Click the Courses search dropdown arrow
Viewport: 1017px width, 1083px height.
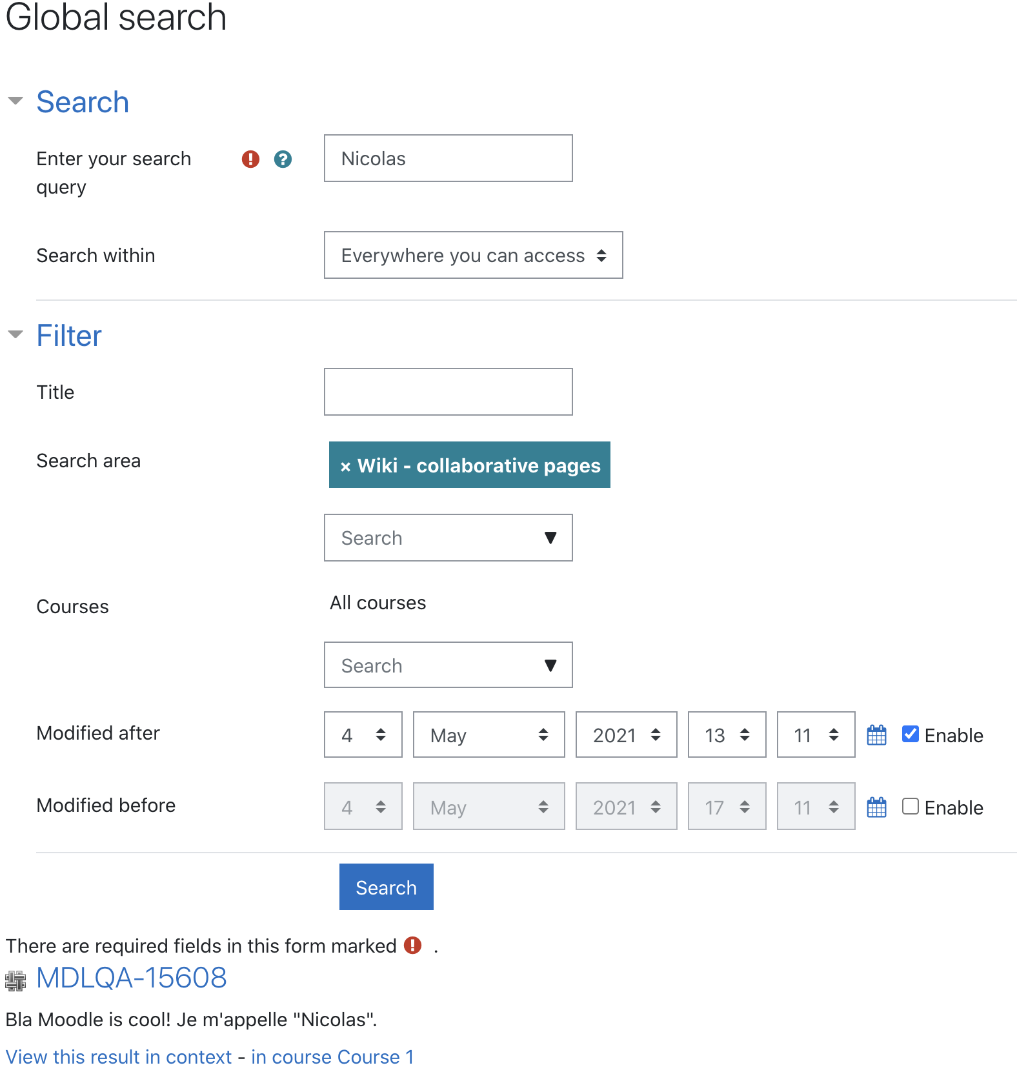click(550, 665)
